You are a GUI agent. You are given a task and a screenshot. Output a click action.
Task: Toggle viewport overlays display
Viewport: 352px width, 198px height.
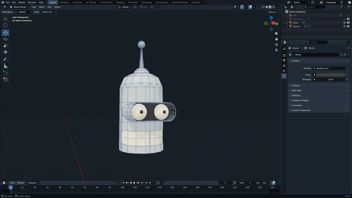(x=250, y=7)
